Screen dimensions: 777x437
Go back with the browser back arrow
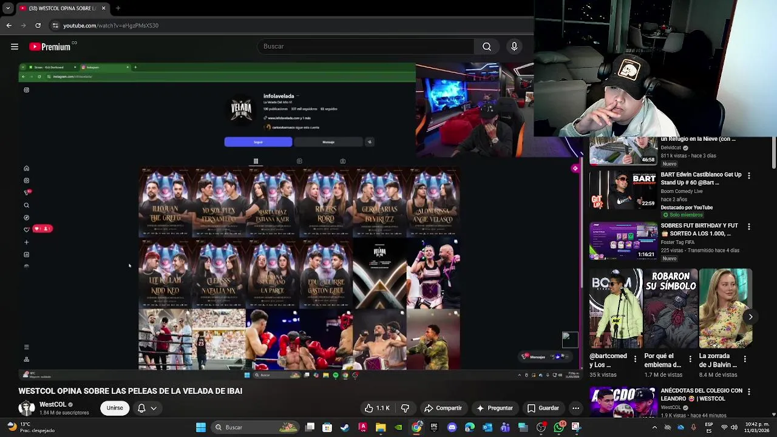[8, 25]
